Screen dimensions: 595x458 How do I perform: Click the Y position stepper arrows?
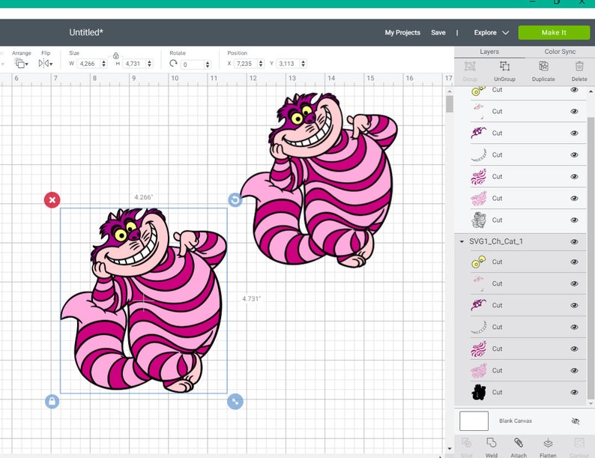coord(303,64)
